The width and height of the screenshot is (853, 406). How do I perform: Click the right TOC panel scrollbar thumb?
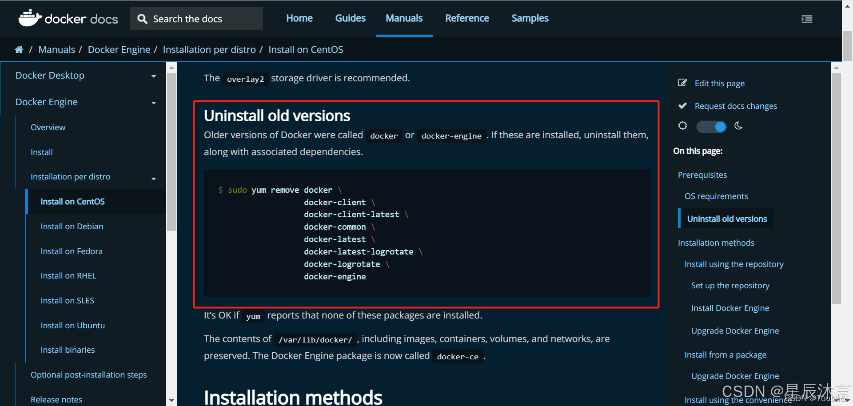click(836, 188)
